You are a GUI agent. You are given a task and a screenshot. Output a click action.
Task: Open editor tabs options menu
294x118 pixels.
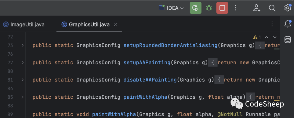pos(272,24)
